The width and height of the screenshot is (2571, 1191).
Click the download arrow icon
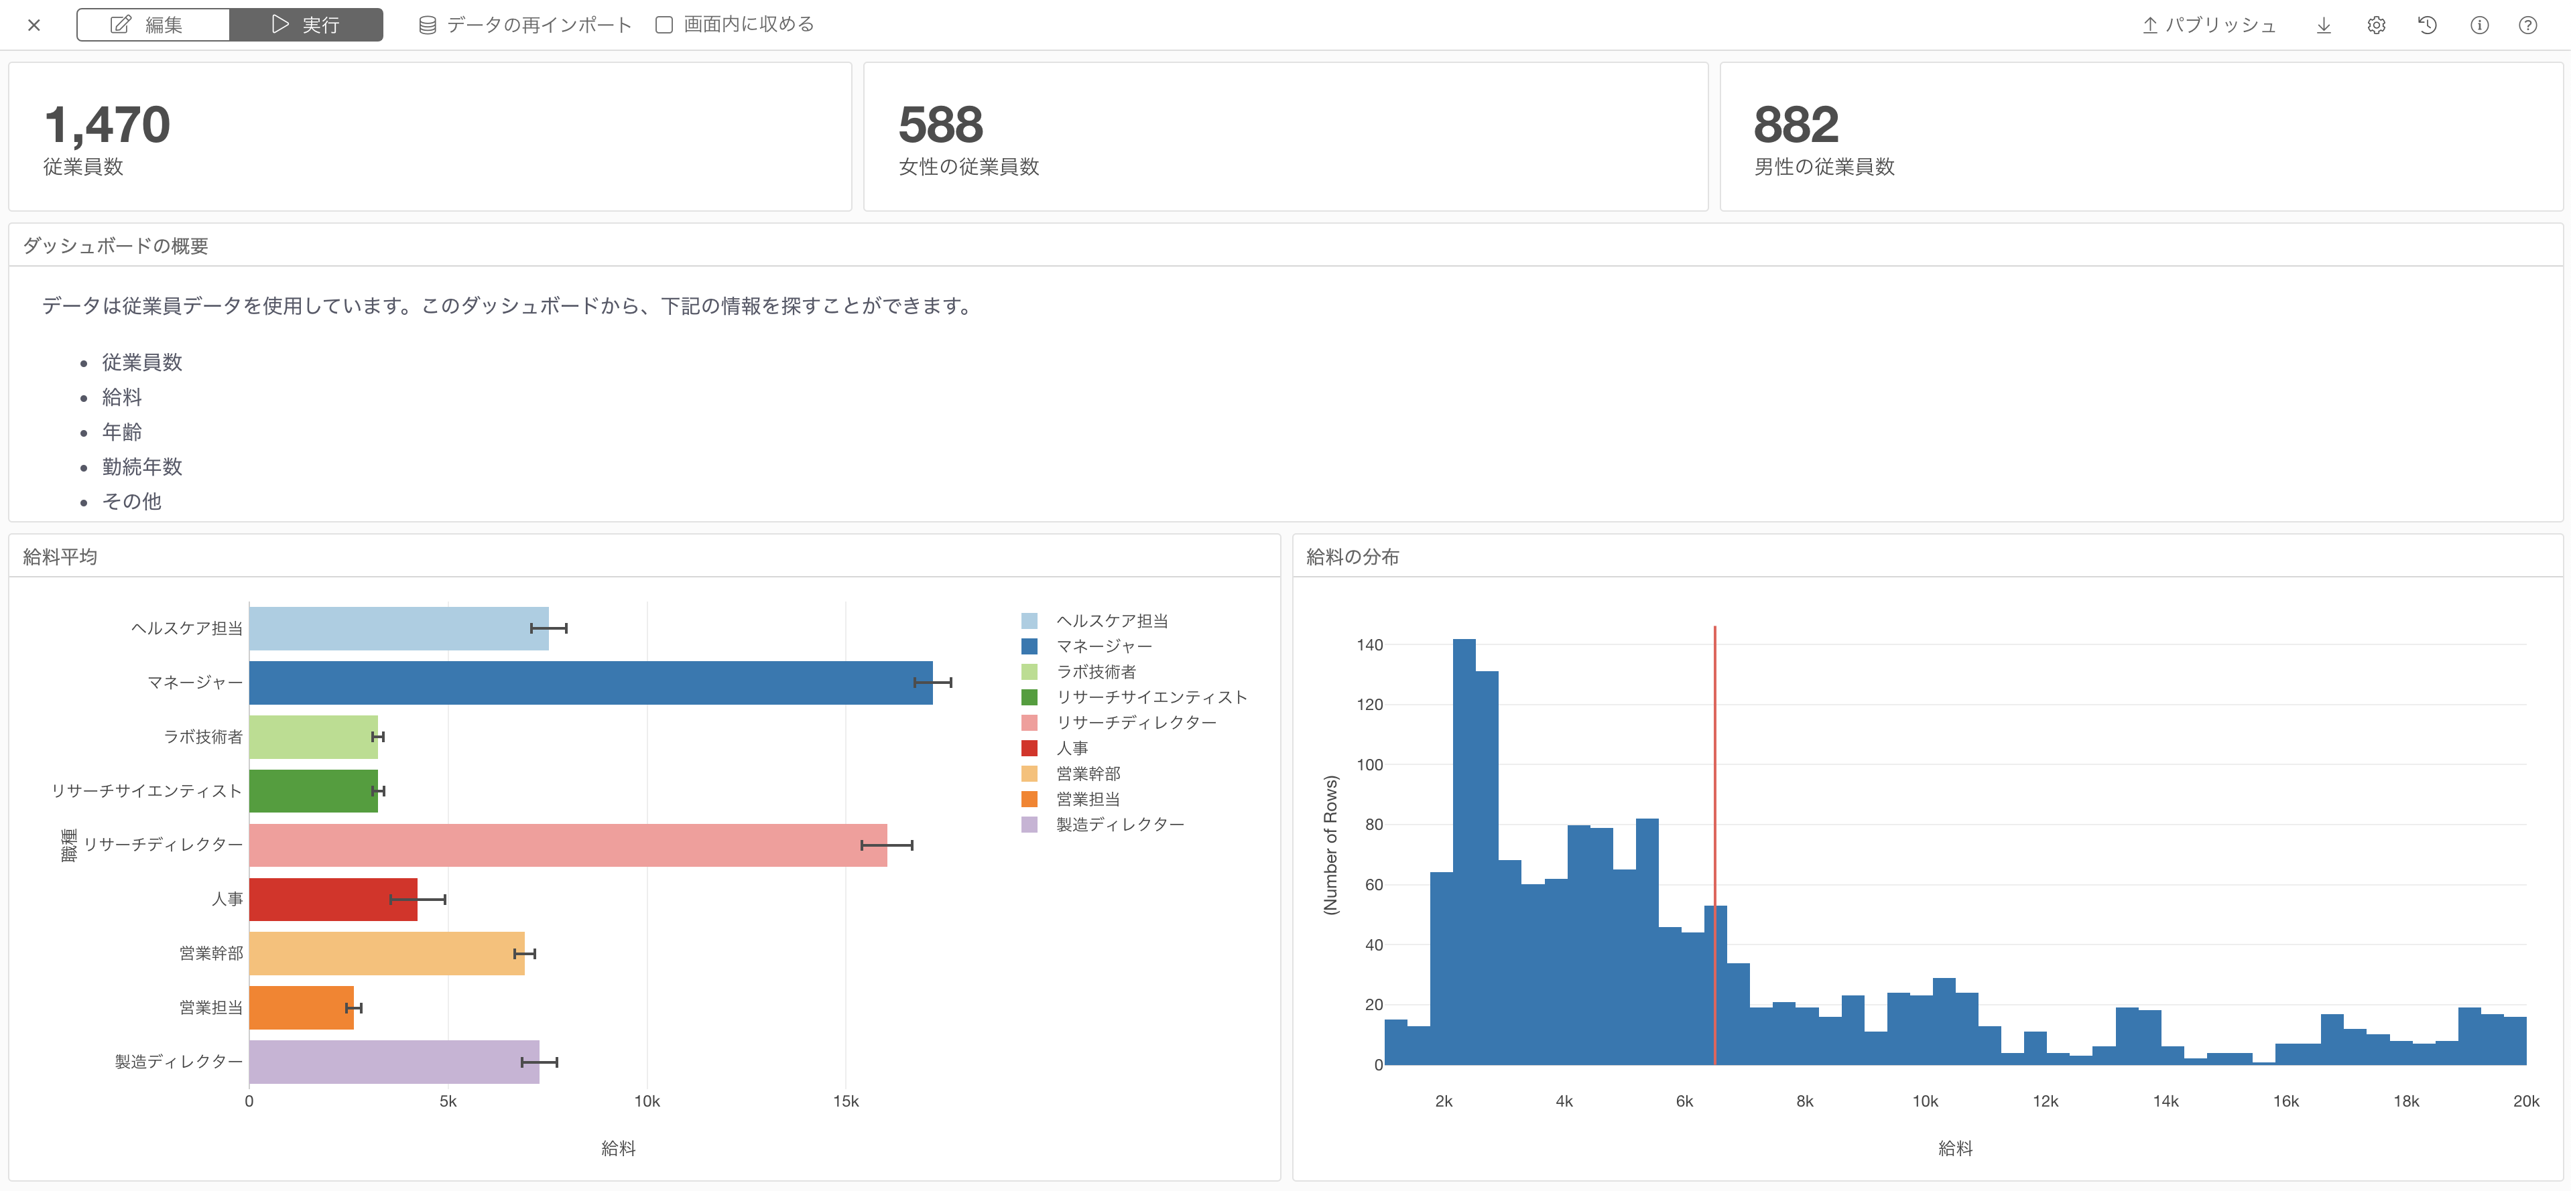pos(2324,25)
